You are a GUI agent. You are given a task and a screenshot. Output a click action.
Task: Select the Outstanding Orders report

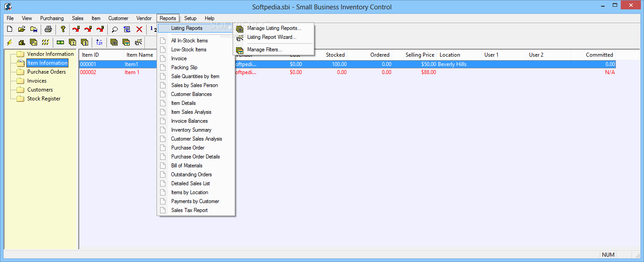pos(196,175)
